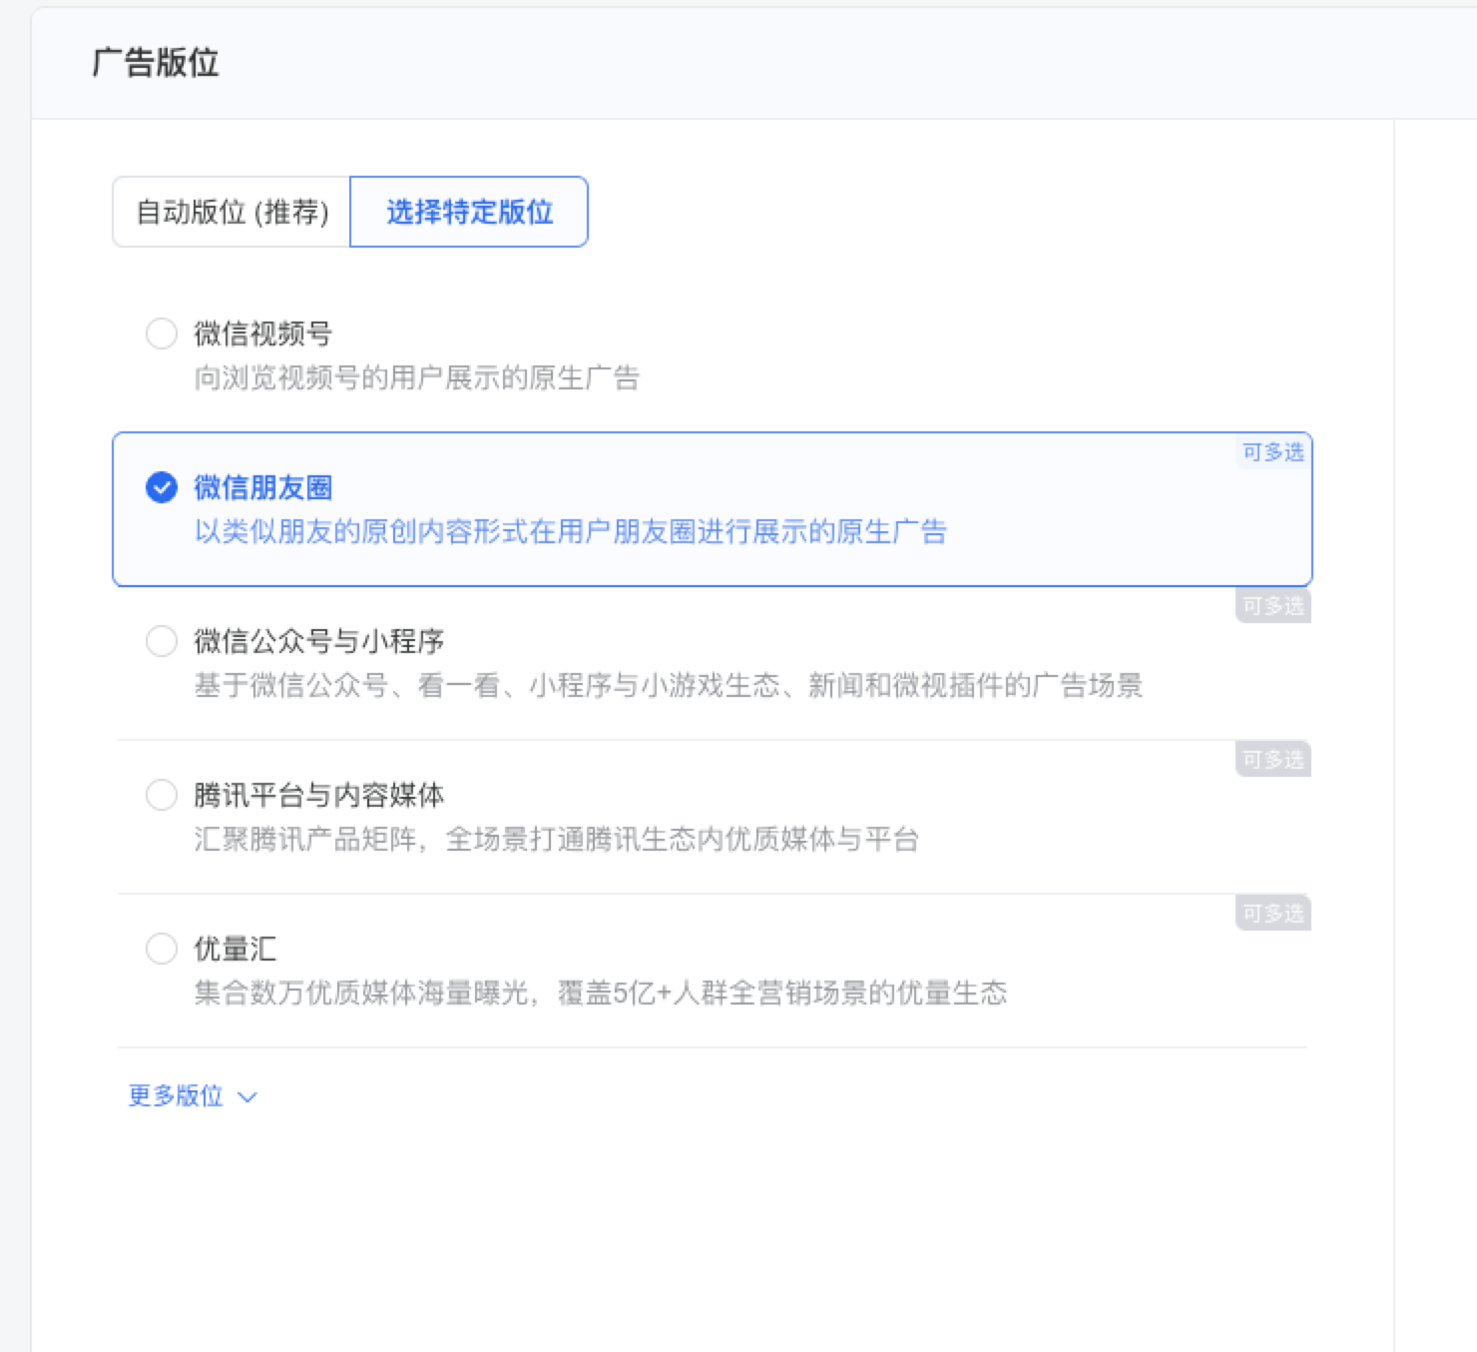Choose the 优量汇 radio circle

pyautogui.click(x=162, y=949)
